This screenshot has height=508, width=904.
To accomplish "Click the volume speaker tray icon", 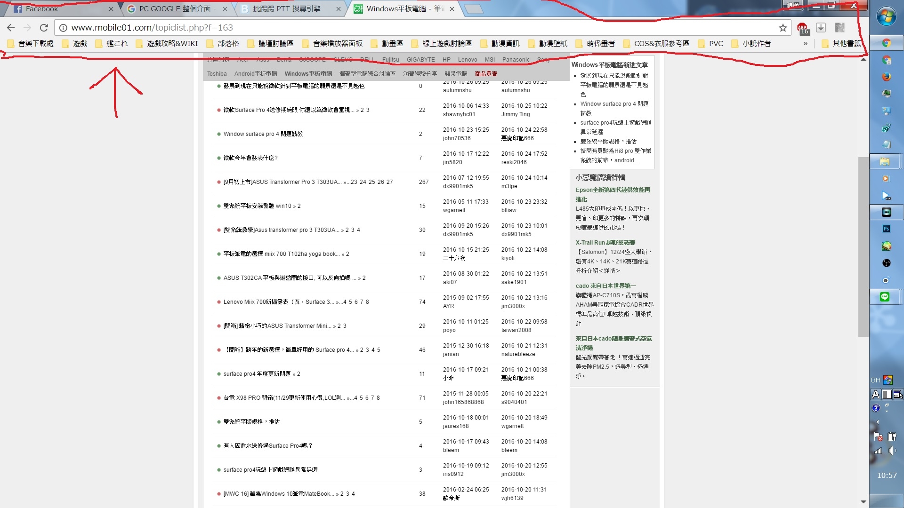I will point(892,451).
